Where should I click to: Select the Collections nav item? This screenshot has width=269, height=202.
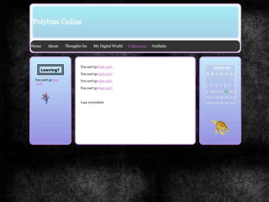tap(137, 46)
